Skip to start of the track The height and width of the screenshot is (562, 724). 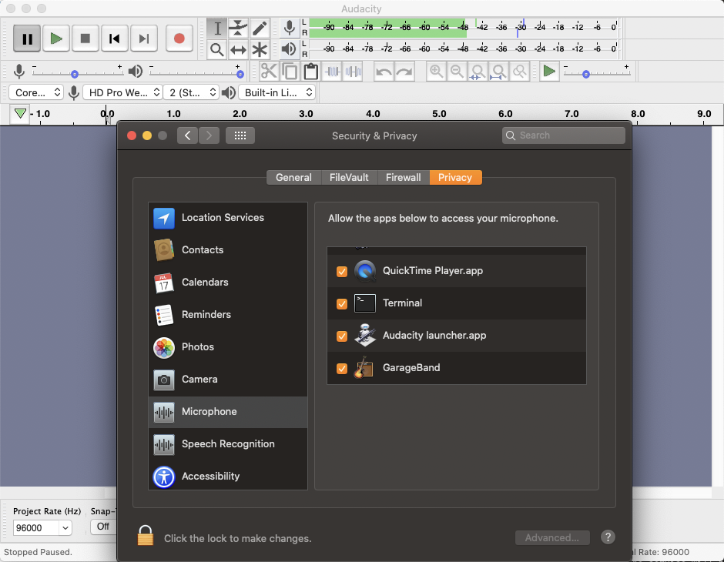115,38
